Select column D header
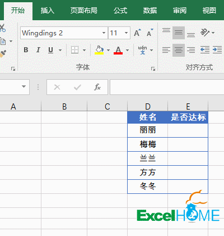Viewport: 224px width, 236px height. coord(148,106)
